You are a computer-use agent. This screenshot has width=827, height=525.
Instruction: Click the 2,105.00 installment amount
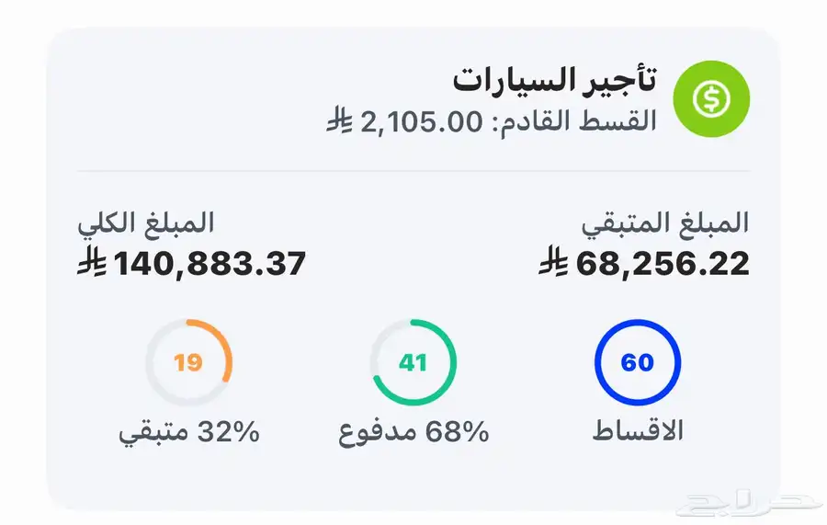[422, 122]
